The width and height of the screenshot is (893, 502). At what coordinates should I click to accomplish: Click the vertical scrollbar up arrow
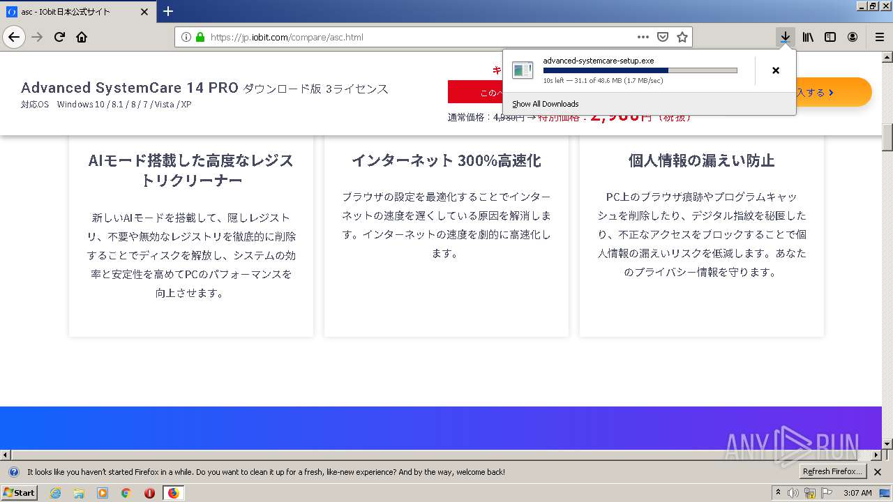[x=887, y=57]
